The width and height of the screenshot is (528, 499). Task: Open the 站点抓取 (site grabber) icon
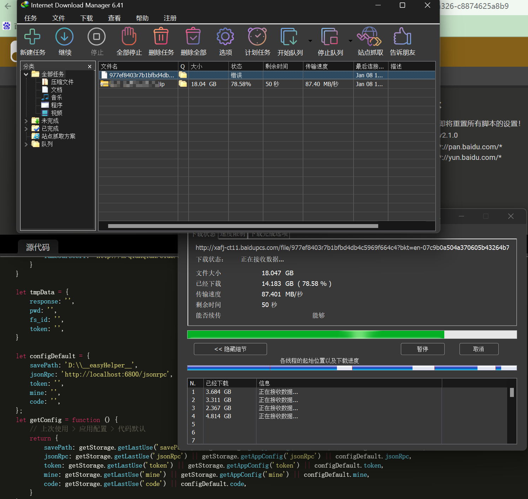370,37
